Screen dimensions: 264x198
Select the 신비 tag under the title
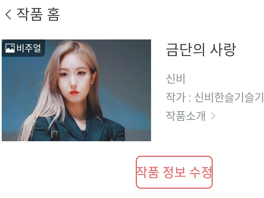coord(176,79)
